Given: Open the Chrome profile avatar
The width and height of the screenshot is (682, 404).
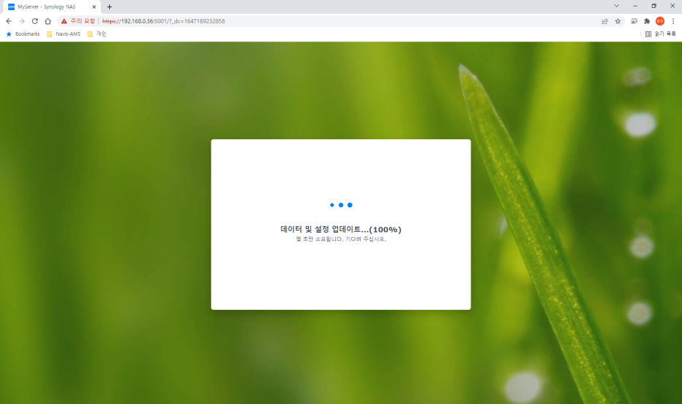Looking at the screenshot, I should click(660, 21).
